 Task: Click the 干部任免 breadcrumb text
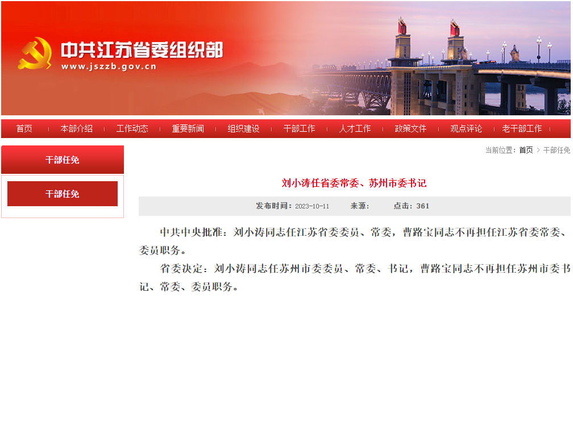click(x=557, y=150)
